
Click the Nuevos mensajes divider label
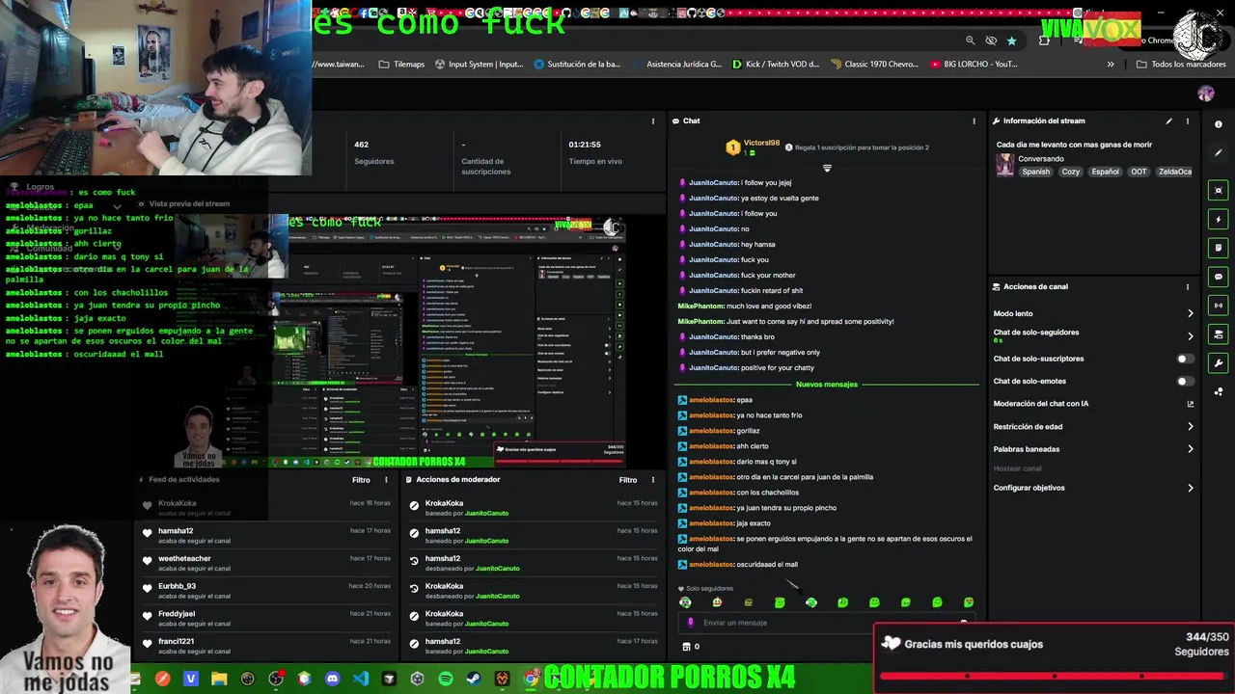coord(827,385)
